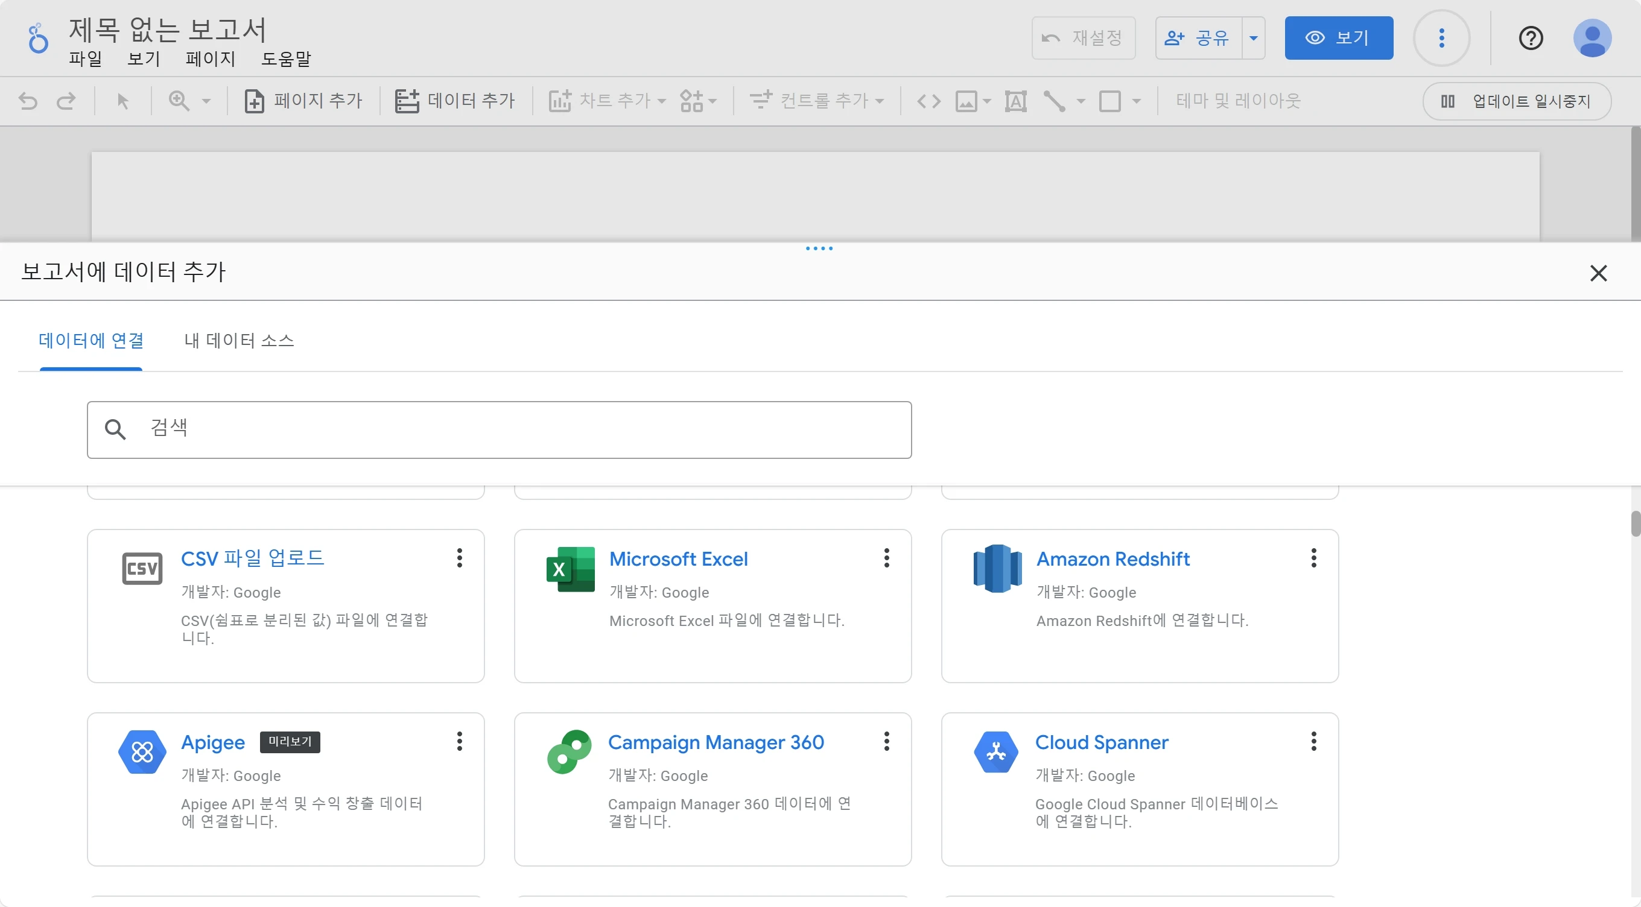Click the zoom magnifier icon
1641x907 pixels.
click(x=179, y=101)
